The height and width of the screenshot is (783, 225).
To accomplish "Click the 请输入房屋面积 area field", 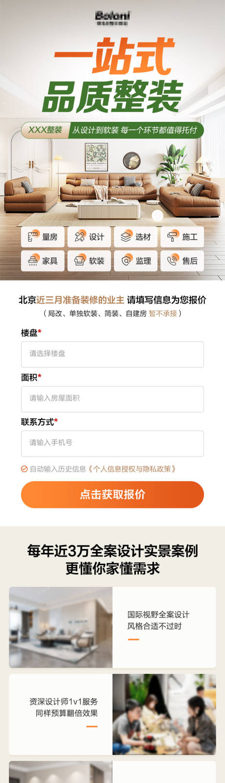I will pos(112,399).
